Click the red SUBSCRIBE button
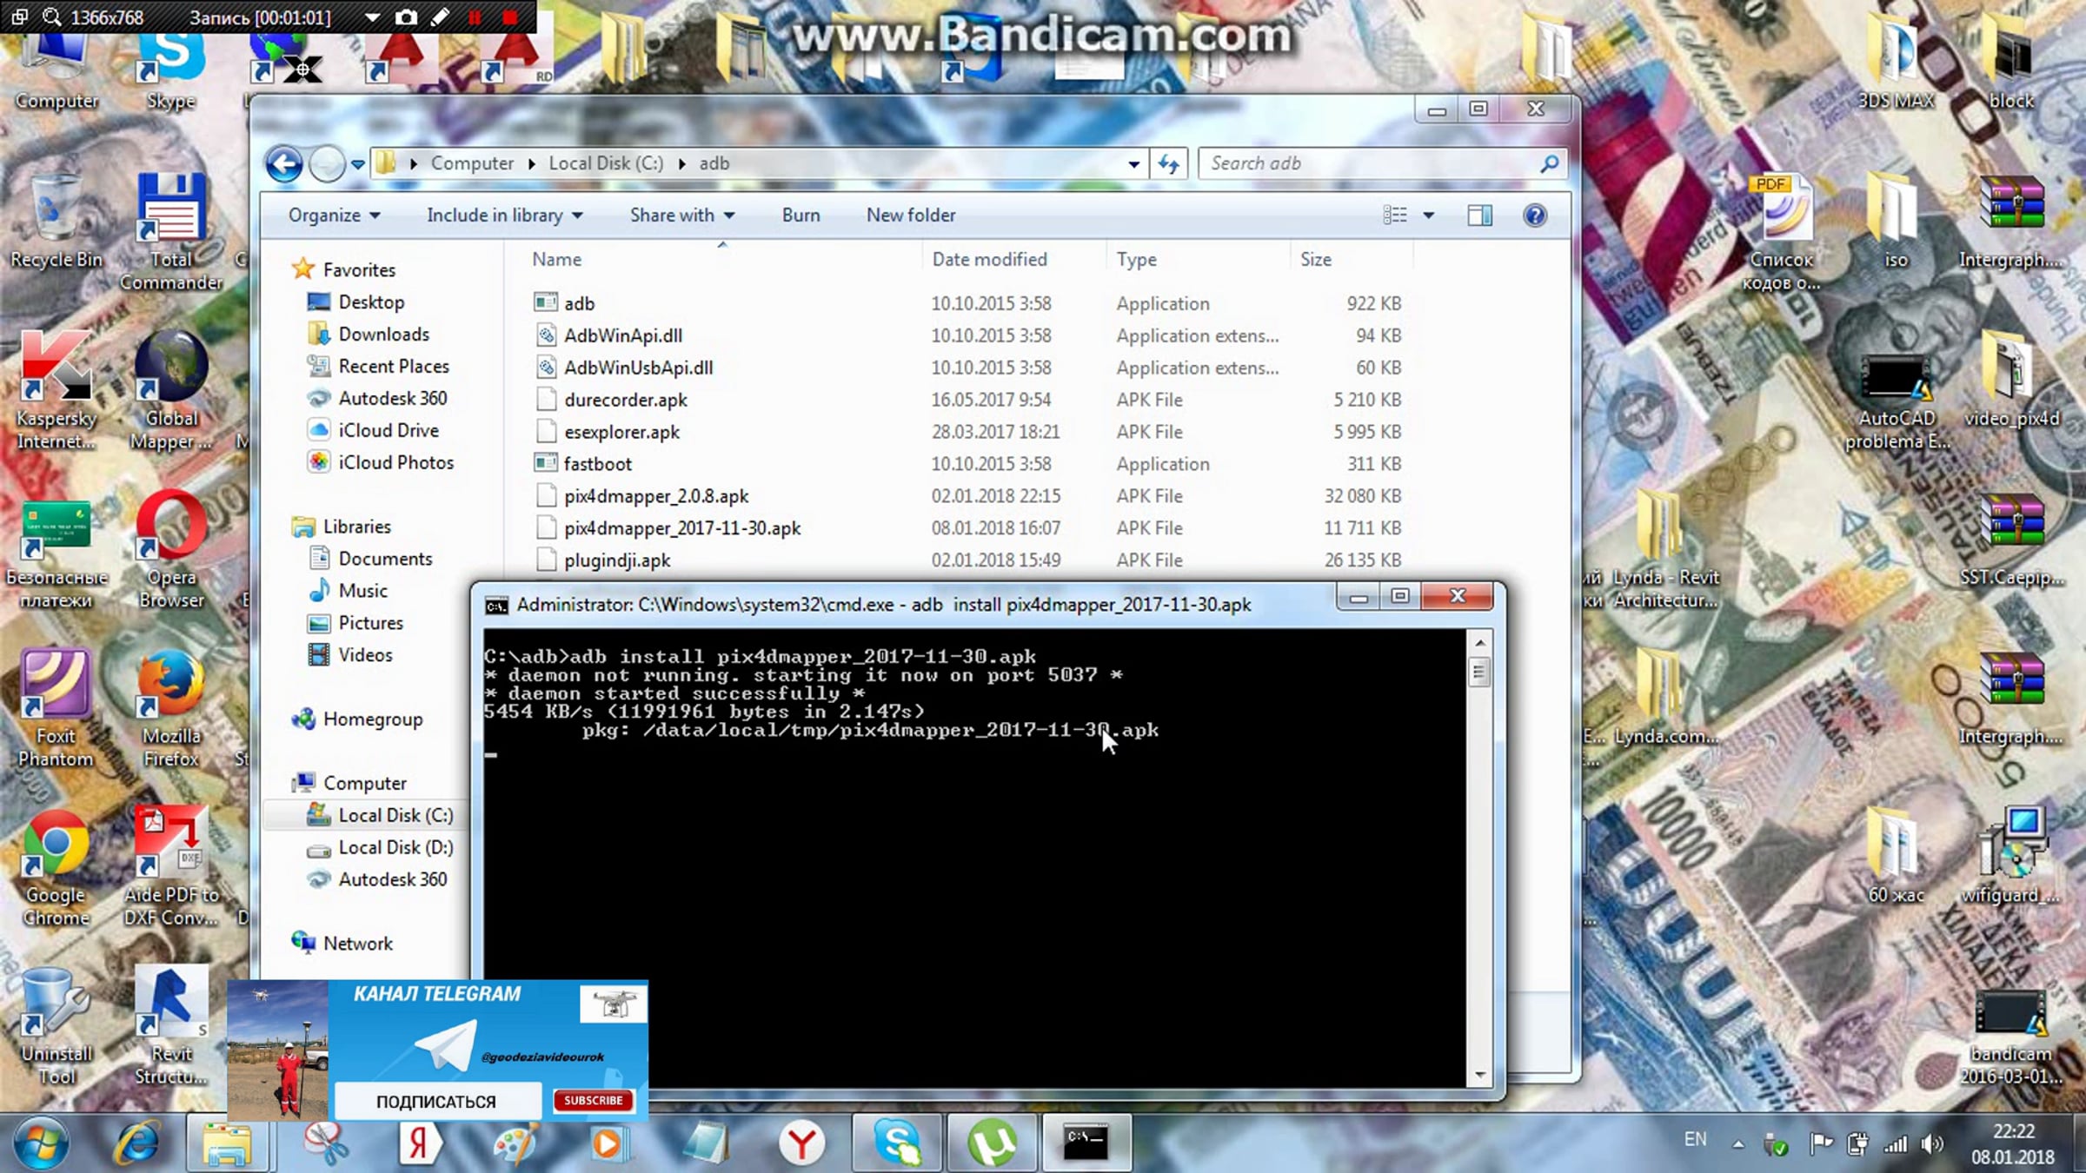Screen dimensions: 2086x1173 [594, 1100]
